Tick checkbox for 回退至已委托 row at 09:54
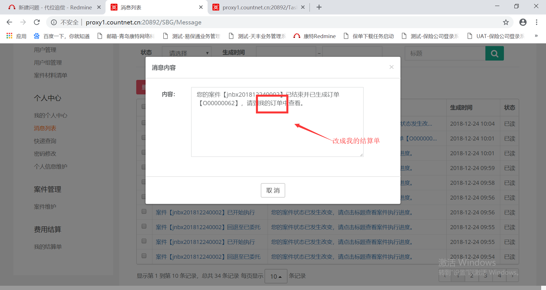546x290 pixels. click(144, 256)
